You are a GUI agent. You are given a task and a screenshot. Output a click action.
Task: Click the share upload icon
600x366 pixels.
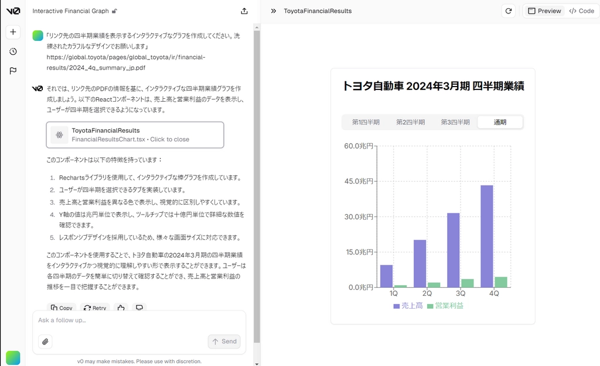tap(244, 11)
